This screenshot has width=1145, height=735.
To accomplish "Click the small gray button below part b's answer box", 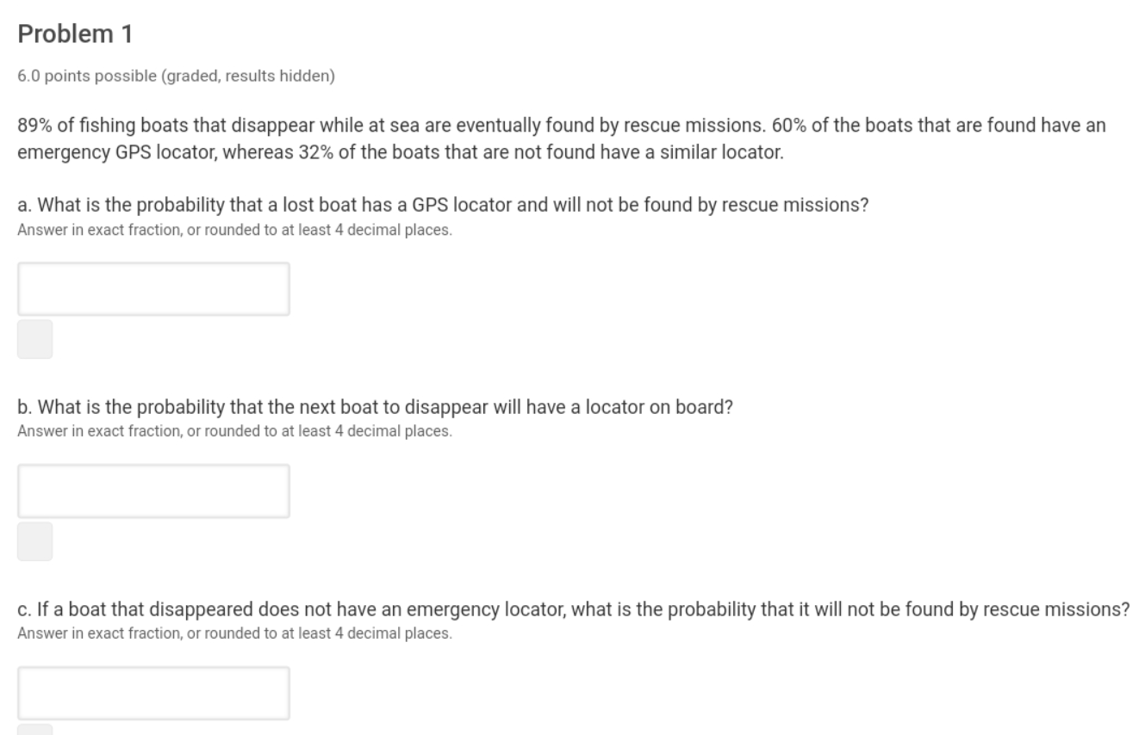I will (34, 541).
